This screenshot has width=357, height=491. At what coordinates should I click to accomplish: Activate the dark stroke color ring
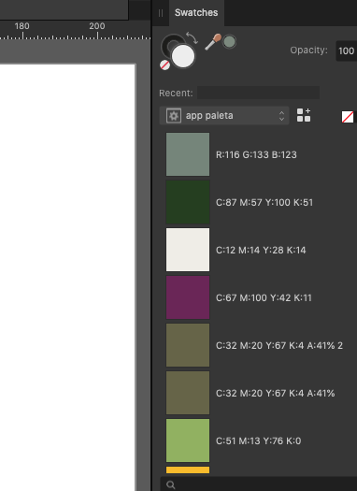[x=173, y=46]
